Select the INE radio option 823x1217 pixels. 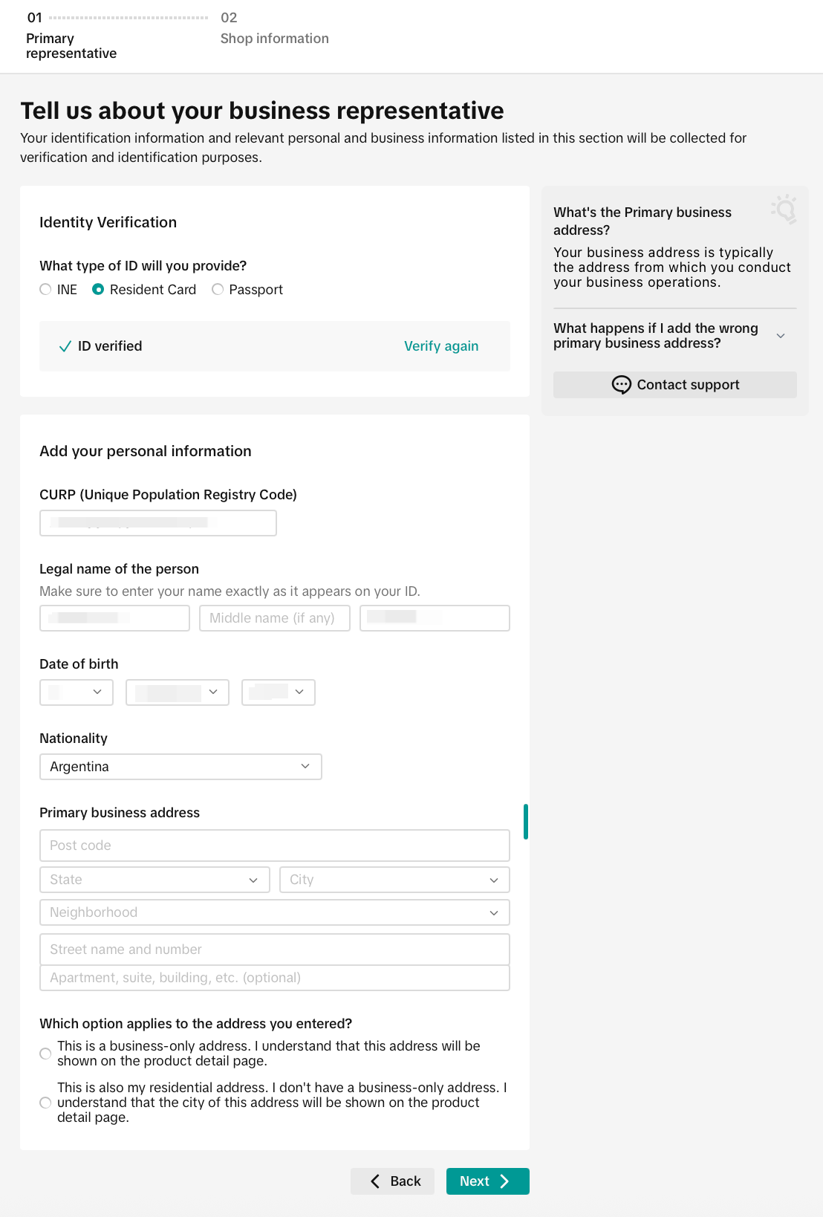pos(45,290)
